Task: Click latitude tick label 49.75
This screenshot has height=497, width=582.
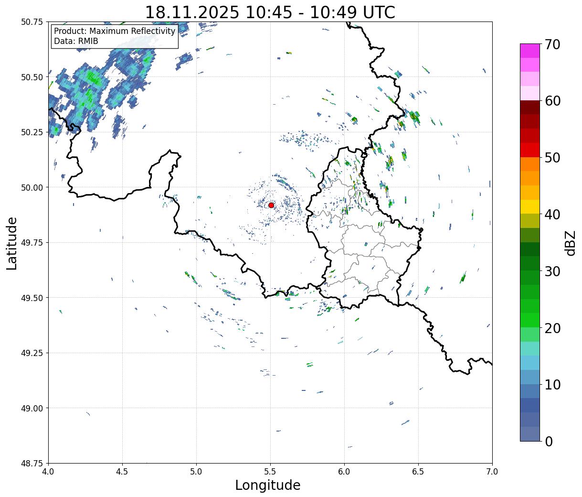Action: pyautogui.click(x=32, y=242)
